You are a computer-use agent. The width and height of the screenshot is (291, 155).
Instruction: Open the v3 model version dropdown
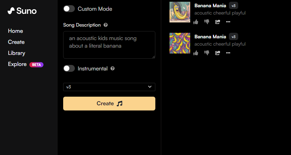tap(109, 87)
